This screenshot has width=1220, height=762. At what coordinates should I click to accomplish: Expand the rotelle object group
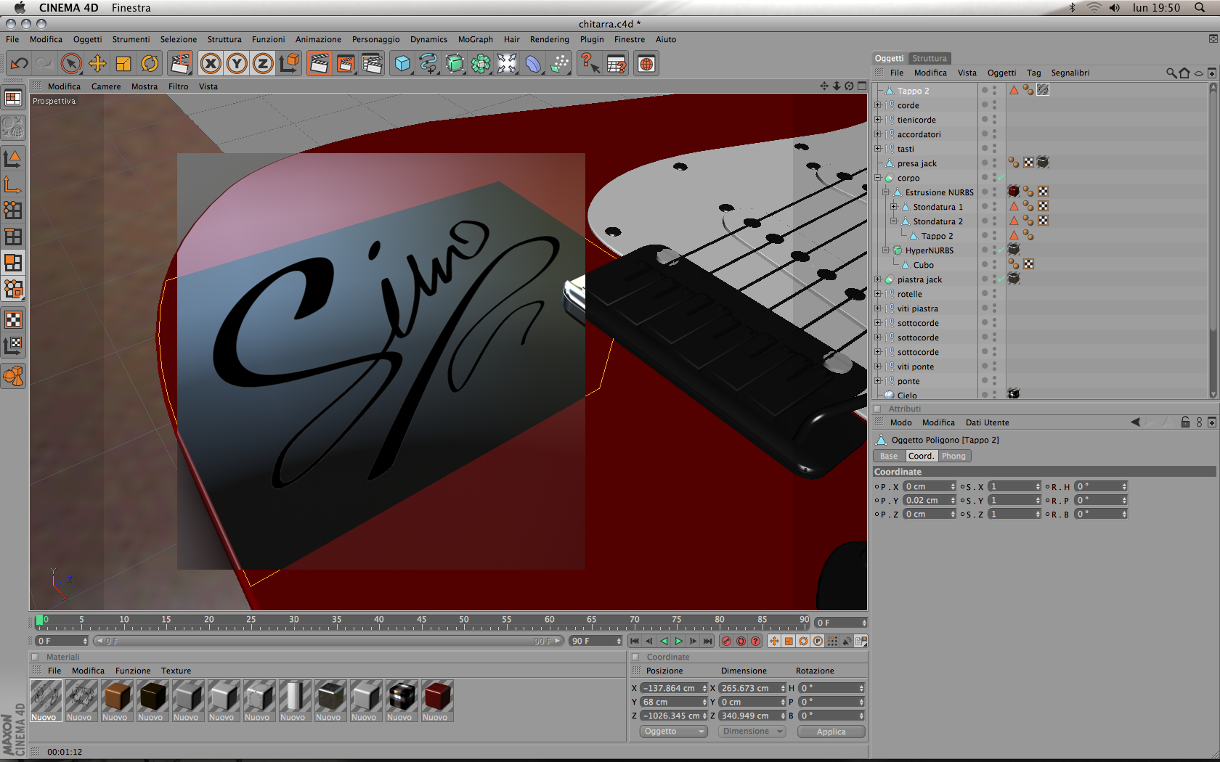point(877,294)
